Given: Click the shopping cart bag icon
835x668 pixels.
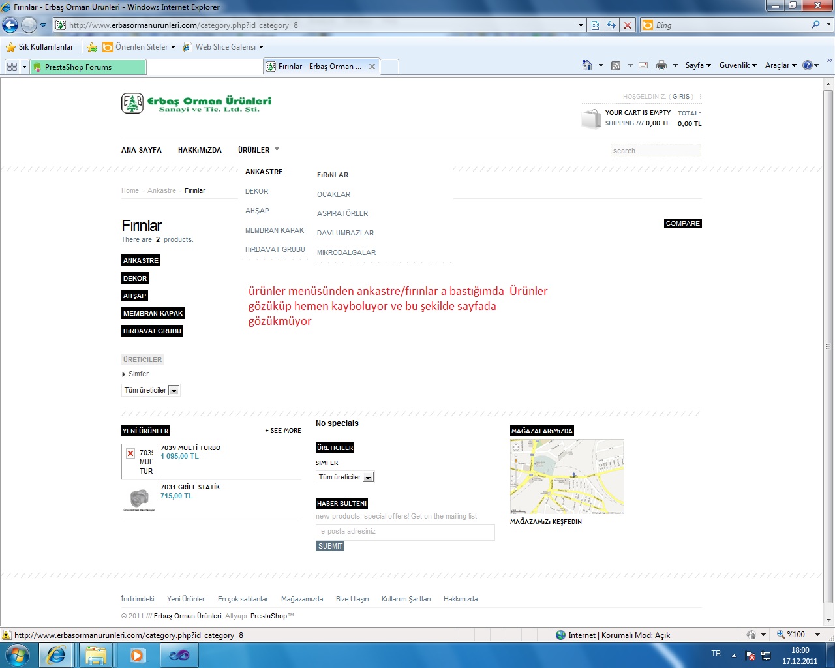Looking at the screenshot, I should [591, 118].
